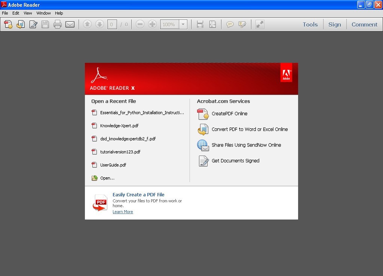383x276 pixels.
Task: Open the Tools pane
Action: tap(310, 25)
